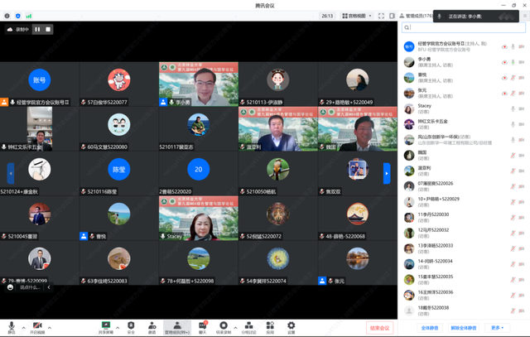Collapse the chat bar with the chevron
Image resolution: width=530 pixels, height=337 pixels.
pyautogui.click(x=49, y=287)
